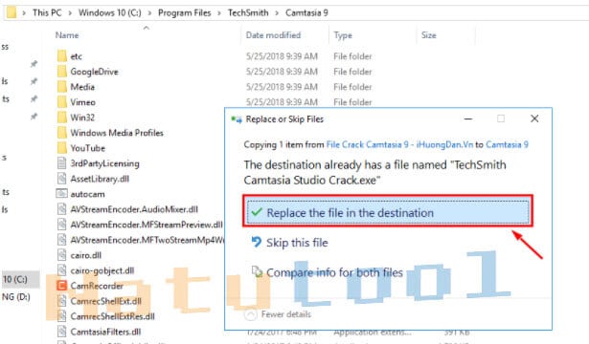This screenshot has width=589, height=344.
Task: Click the Win32 folder icon
Action: [x=62, y=118]
